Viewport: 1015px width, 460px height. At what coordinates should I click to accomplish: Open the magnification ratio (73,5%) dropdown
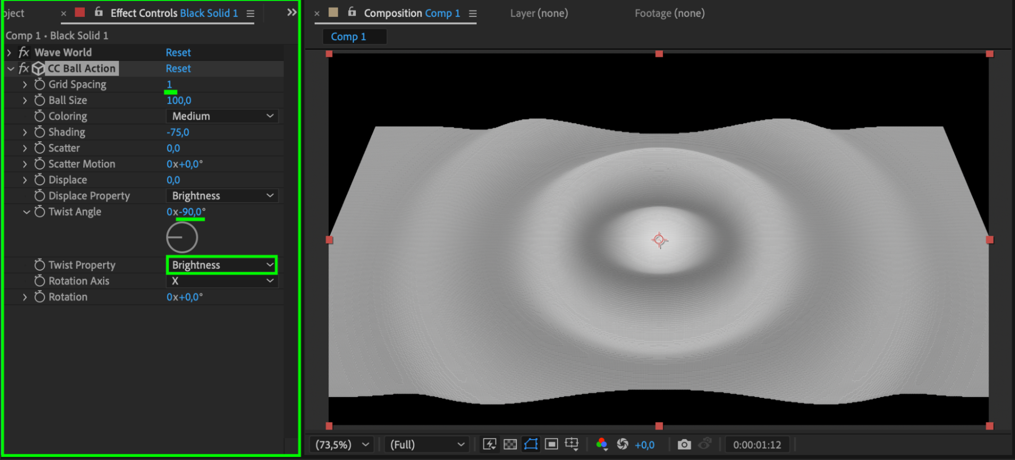tap(342, 445)
